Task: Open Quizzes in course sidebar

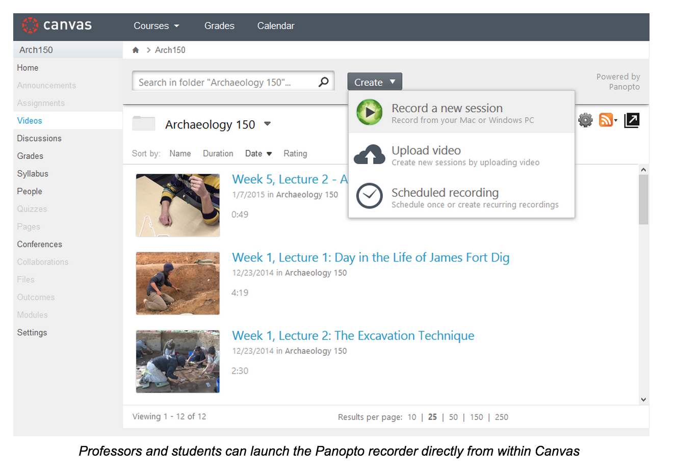Action: [32, 209]
